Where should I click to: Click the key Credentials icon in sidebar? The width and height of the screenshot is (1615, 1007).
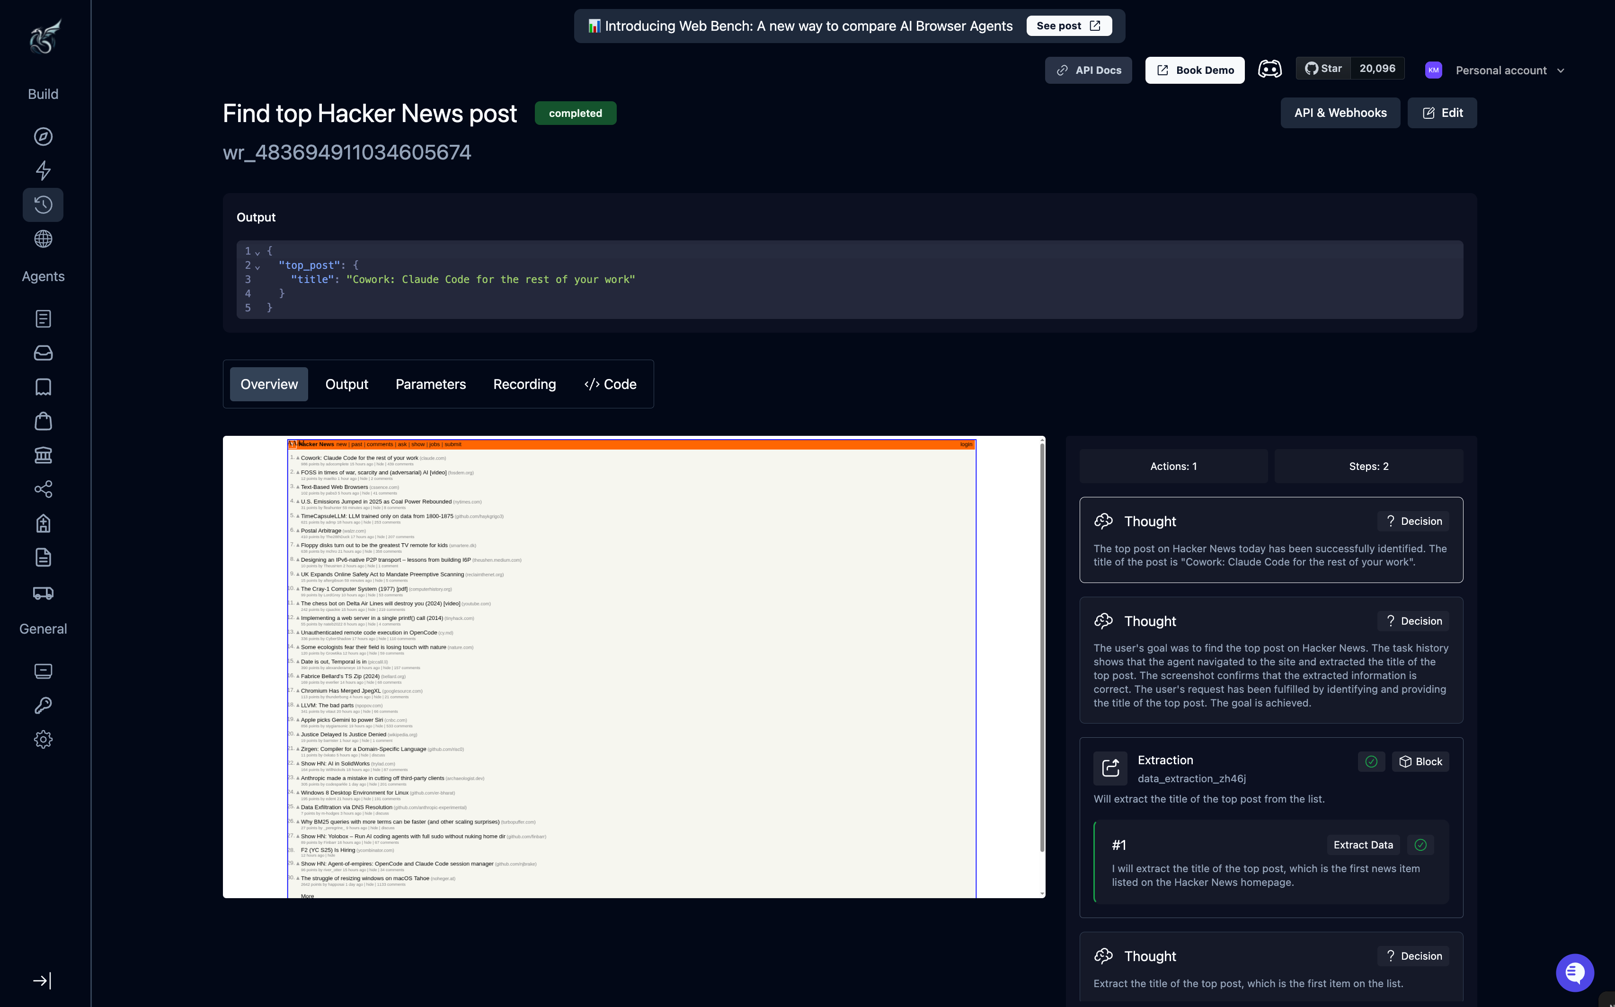coord(43,705)
